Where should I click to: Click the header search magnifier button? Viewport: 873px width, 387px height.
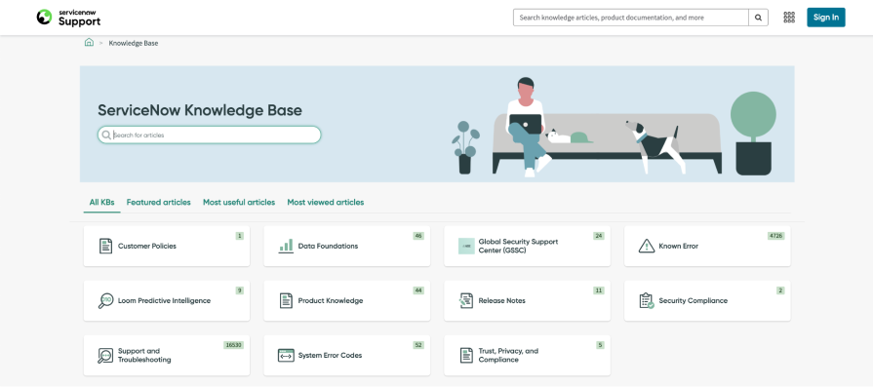(x=758, y=18)
